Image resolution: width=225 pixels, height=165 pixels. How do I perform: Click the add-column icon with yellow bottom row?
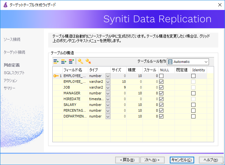tap(56, 62)
